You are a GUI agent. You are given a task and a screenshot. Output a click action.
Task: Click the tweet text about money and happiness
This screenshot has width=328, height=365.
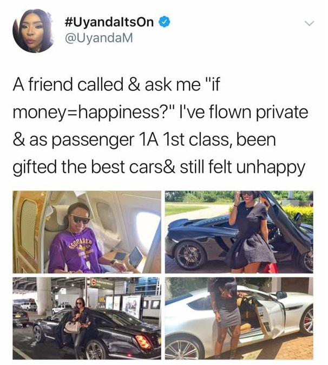[x=161, y=126]
